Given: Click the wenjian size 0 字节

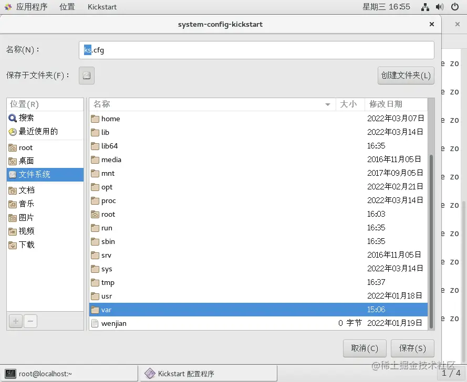Looking at the screenshot, I should point(350,323).
